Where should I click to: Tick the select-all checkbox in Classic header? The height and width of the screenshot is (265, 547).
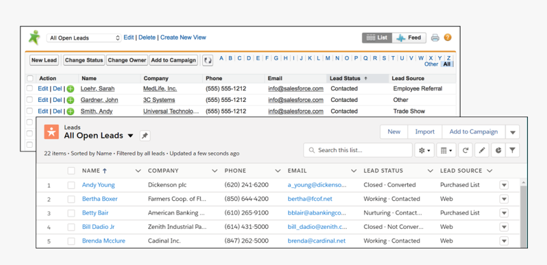[31, 78]
